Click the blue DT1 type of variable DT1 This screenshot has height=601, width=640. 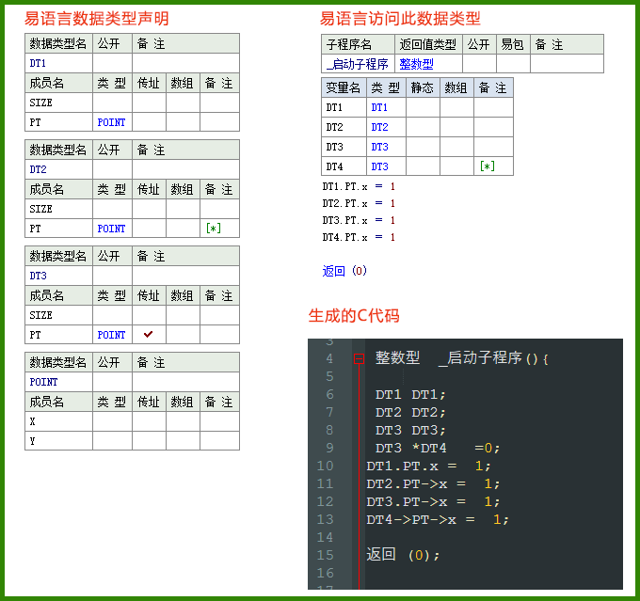[379, 107]
